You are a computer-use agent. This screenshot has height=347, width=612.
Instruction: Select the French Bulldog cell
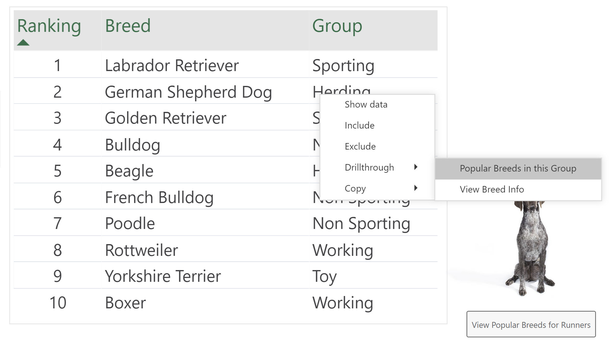click(x=205, y=197)
